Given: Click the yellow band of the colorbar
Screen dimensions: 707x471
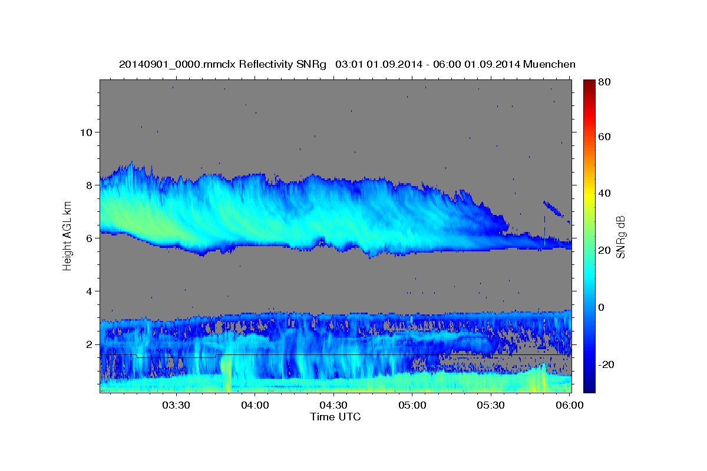Looking at the screenshot, I should tap(589, 195).
